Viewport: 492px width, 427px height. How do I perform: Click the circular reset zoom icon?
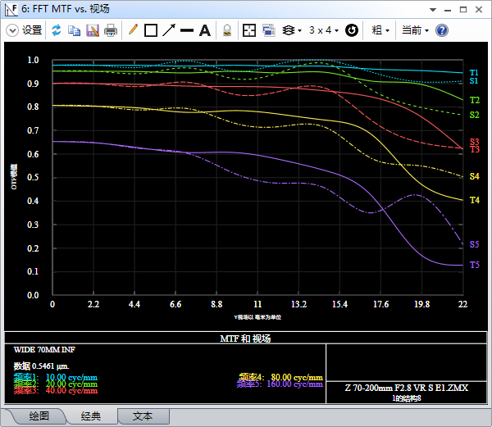point(351,30)
